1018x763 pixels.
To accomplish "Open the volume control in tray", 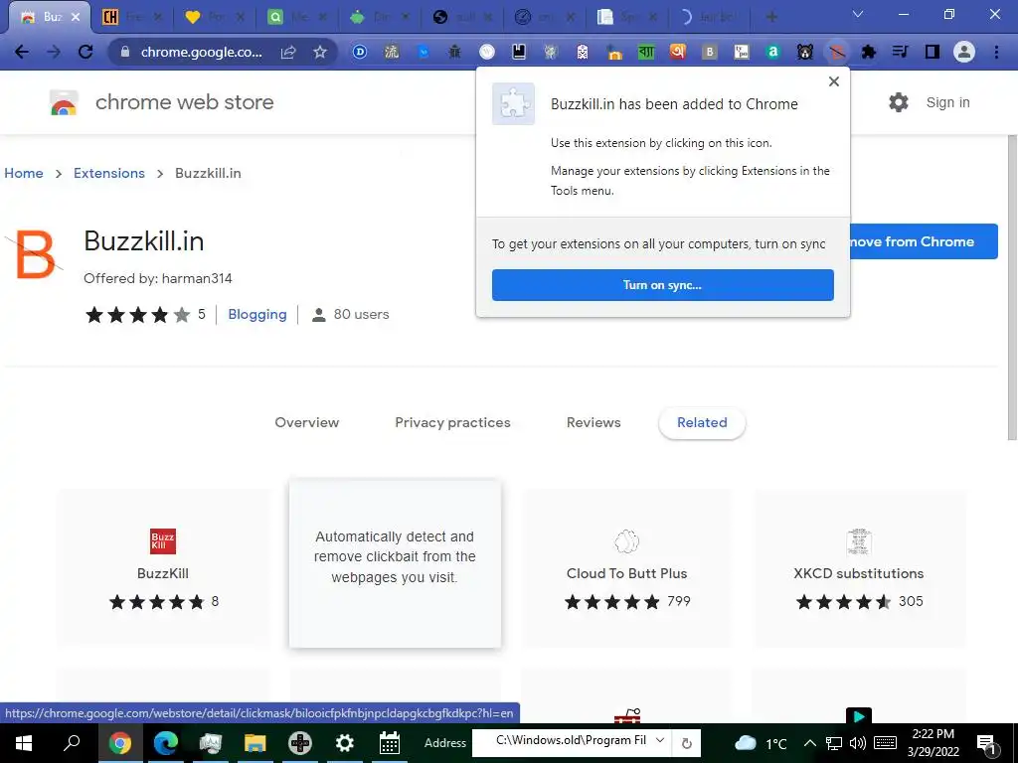I will coord(858,743).
